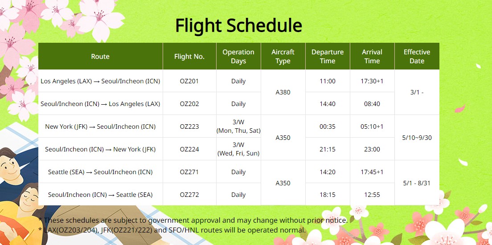Viewport: 492px width, 245px height.
Task: Select the New York to Seoul/Incheon route
Action: pyautogui.click(x=100, y=127)
